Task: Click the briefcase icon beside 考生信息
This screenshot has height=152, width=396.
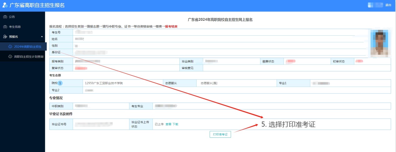Action: point(5,27)
